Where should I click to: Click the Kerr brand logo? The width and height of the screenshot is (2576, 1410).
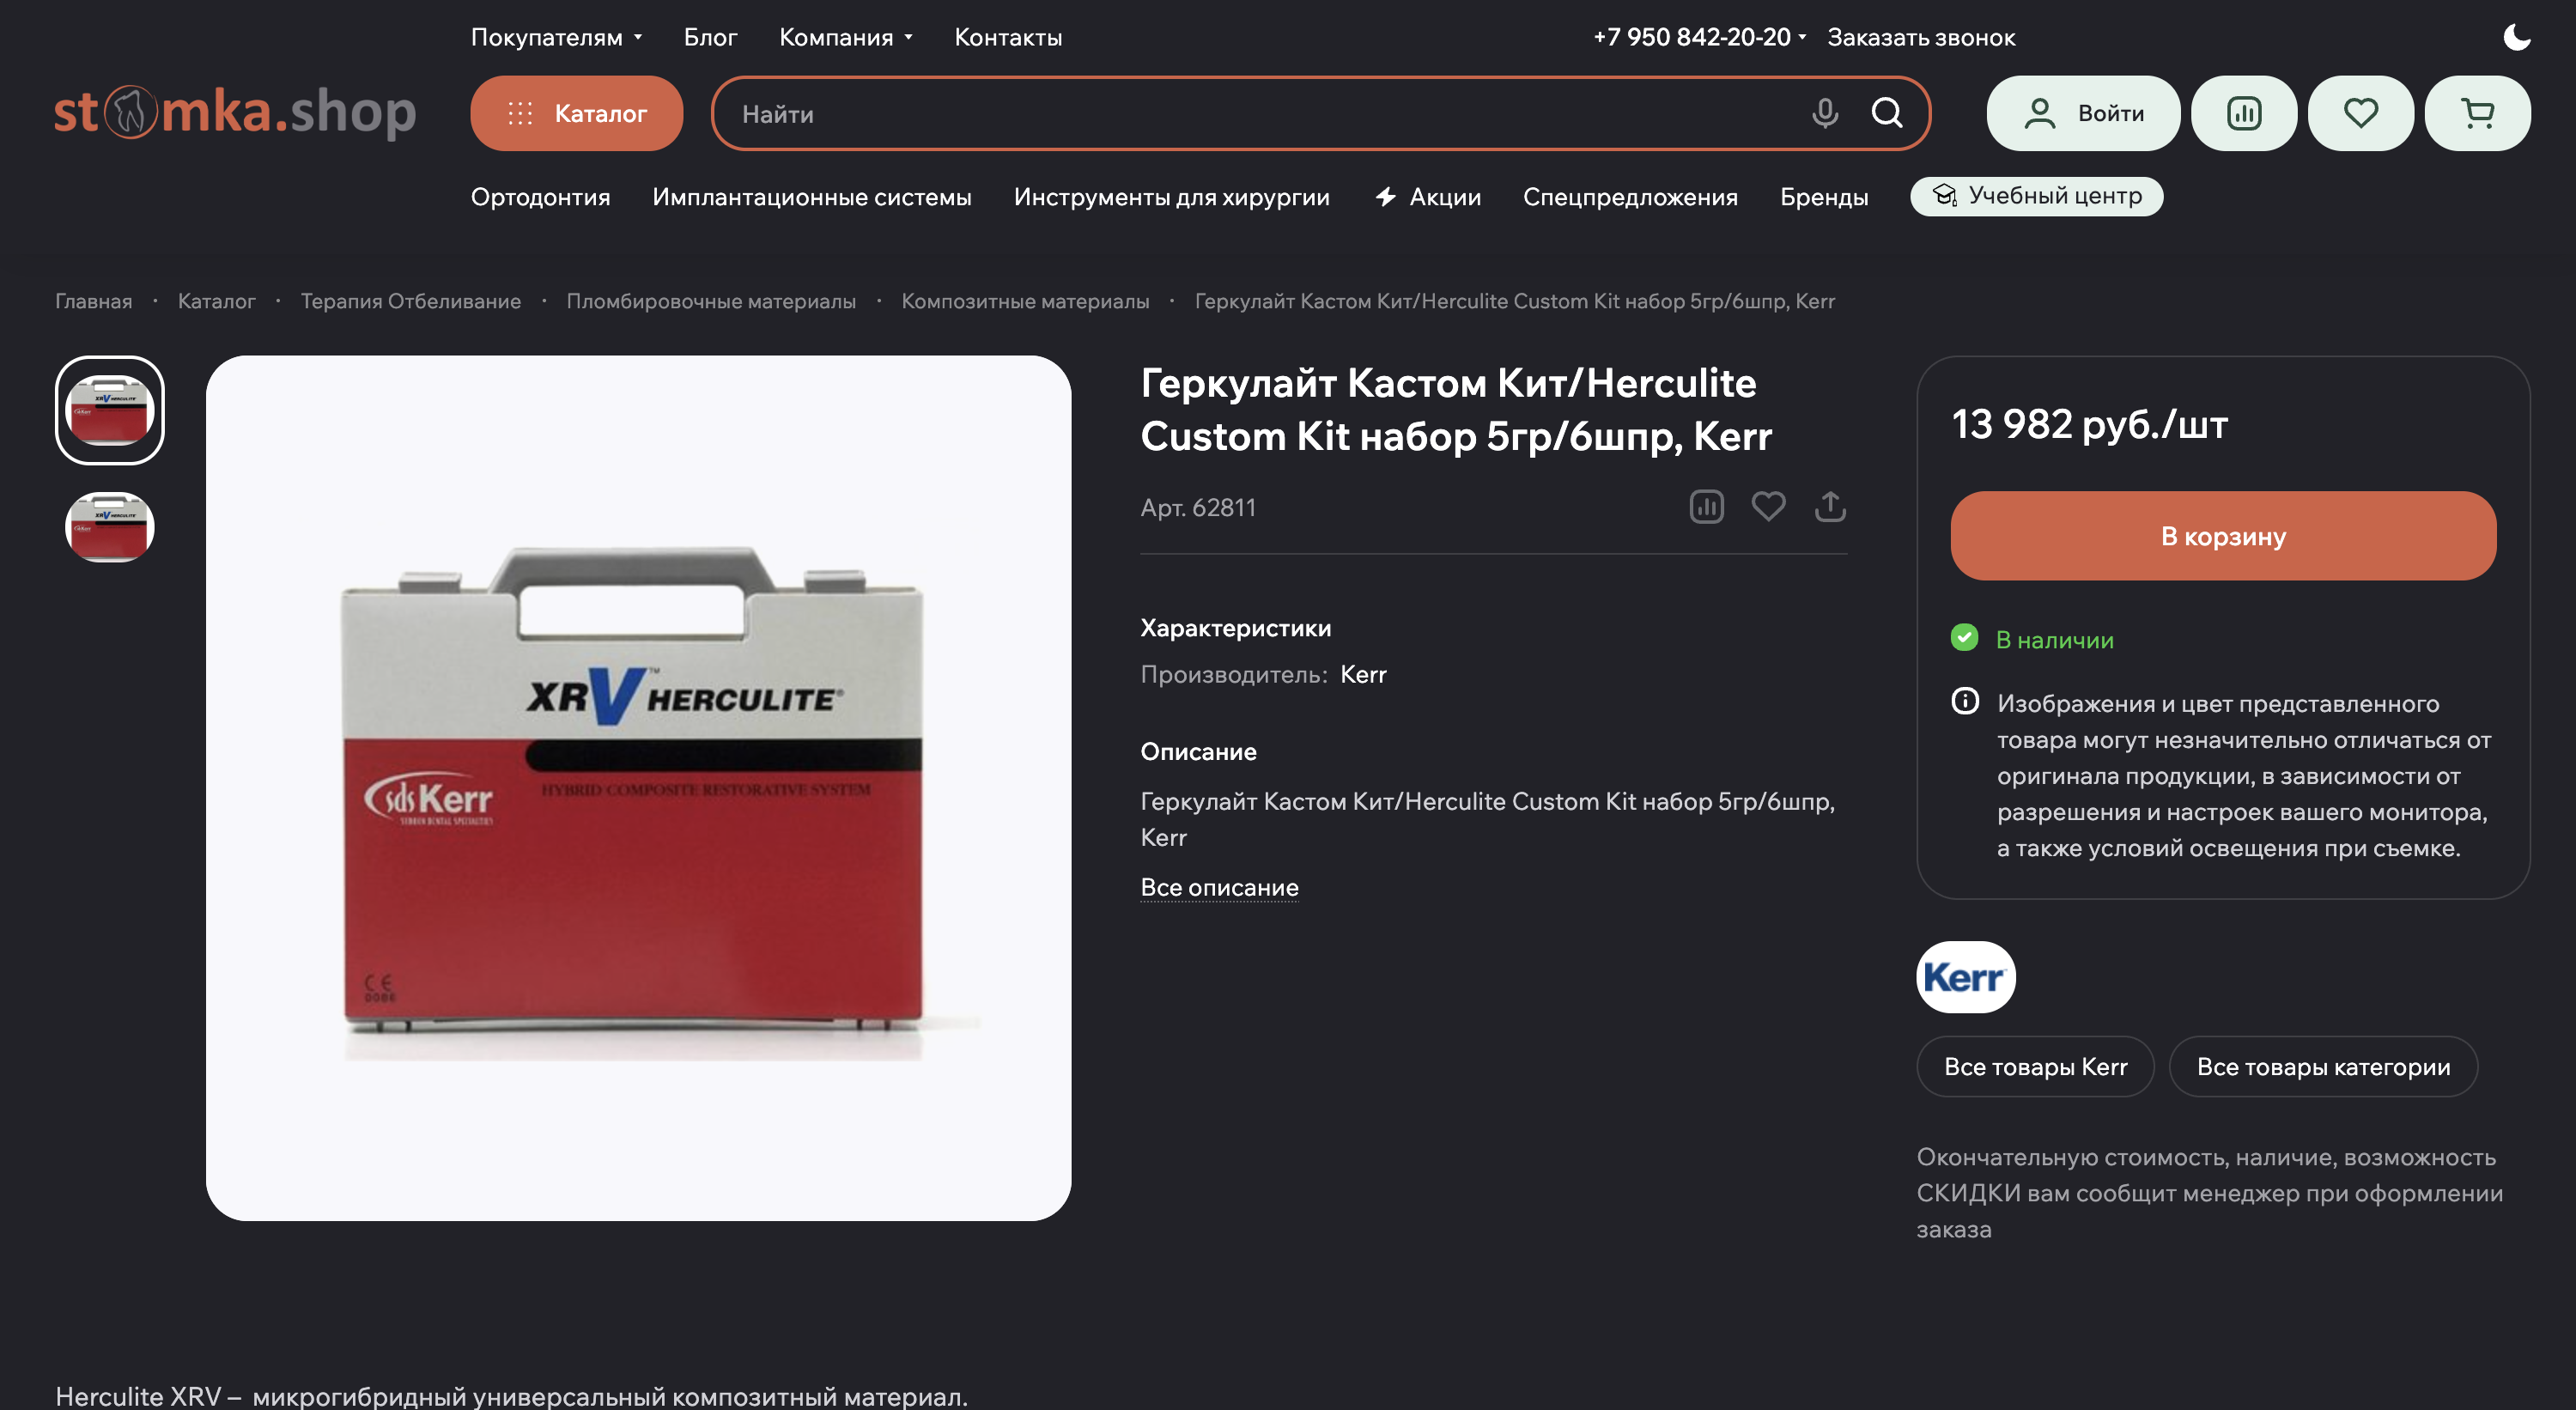(x=1965, y=977)
